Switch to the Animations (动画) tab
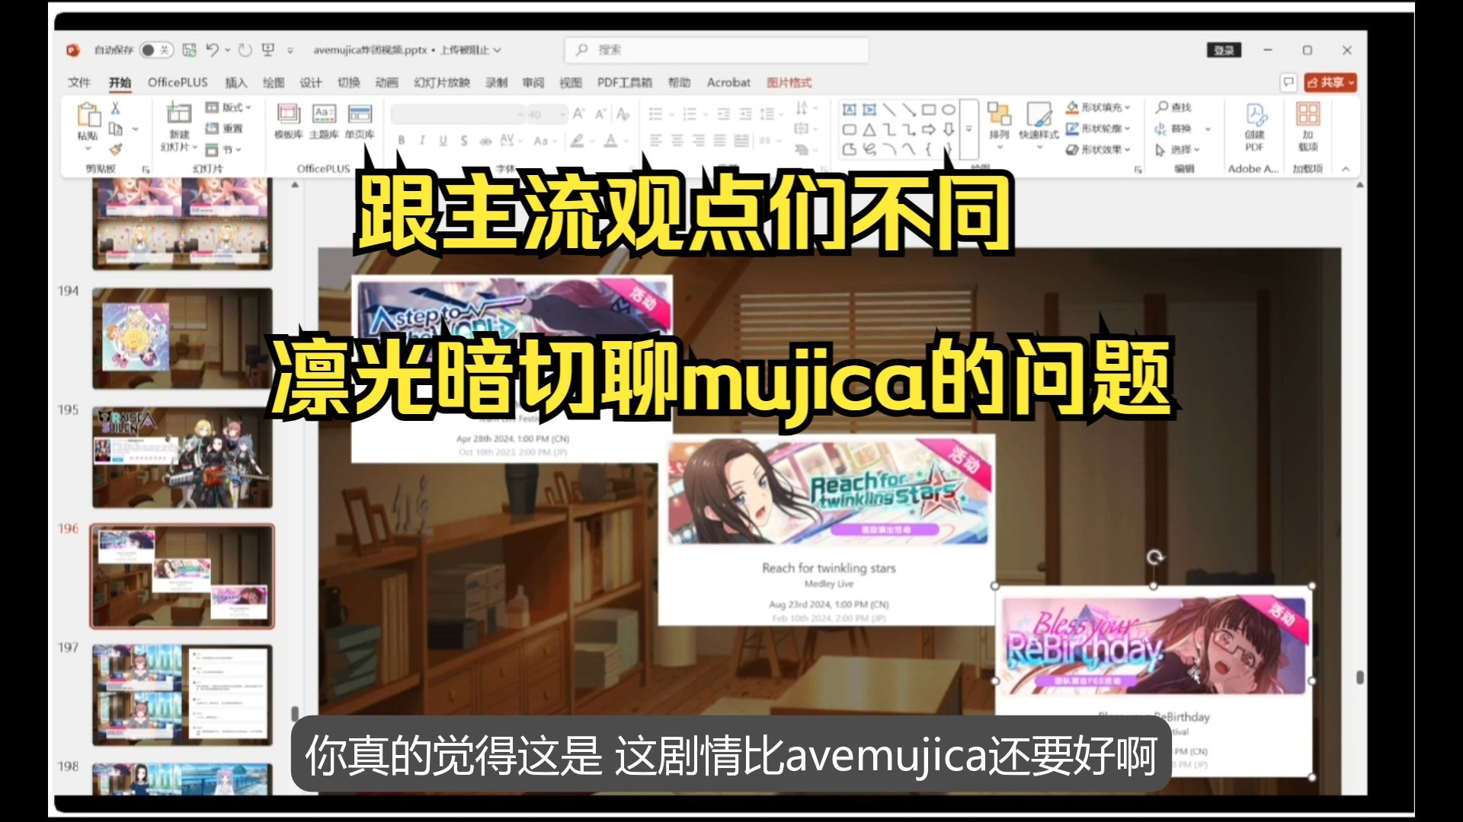Image resolution: width=1463 pixels, height=822 pixels. click(x=386, y=82)
